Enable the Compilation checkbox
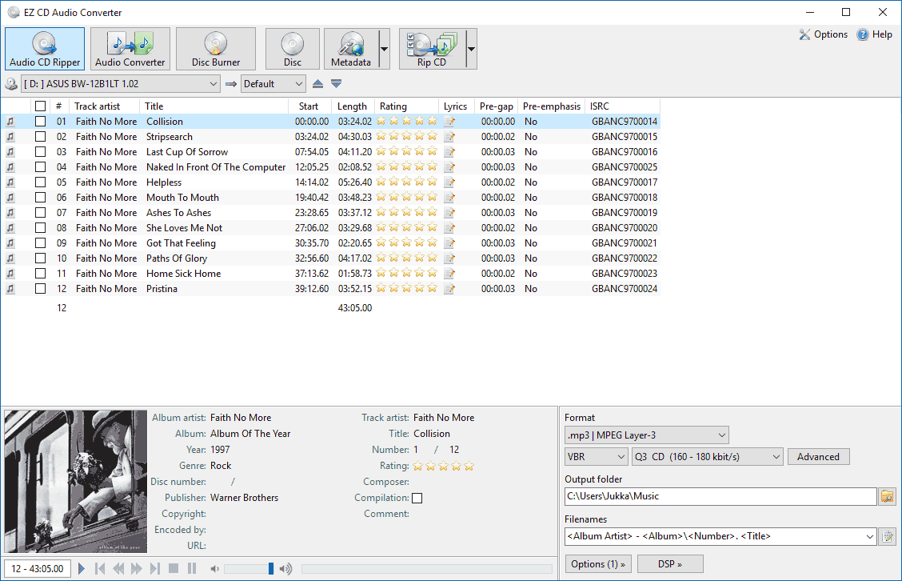 tap(417, 499)
